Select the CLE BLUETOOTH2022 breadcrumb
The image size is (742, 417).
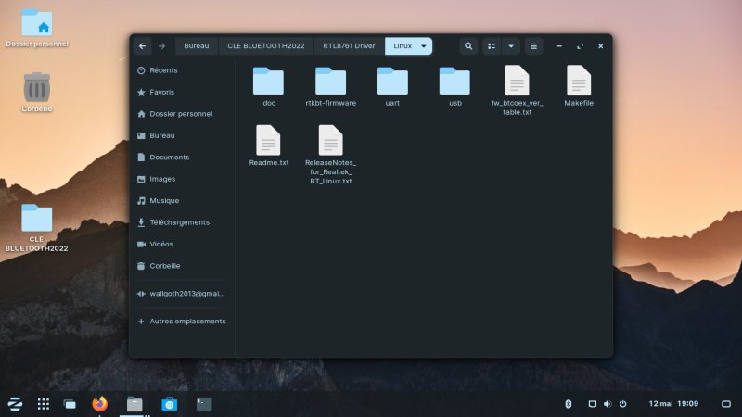265,45
